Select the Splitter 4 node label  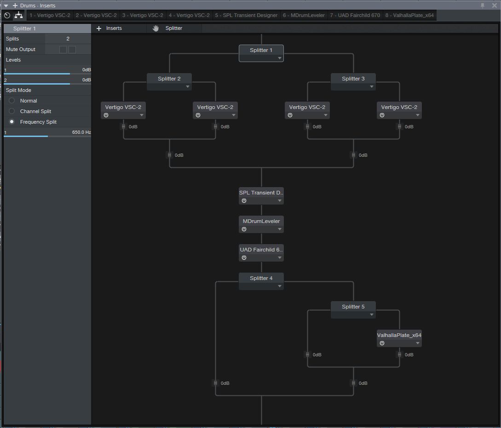(x=261, y=278)
